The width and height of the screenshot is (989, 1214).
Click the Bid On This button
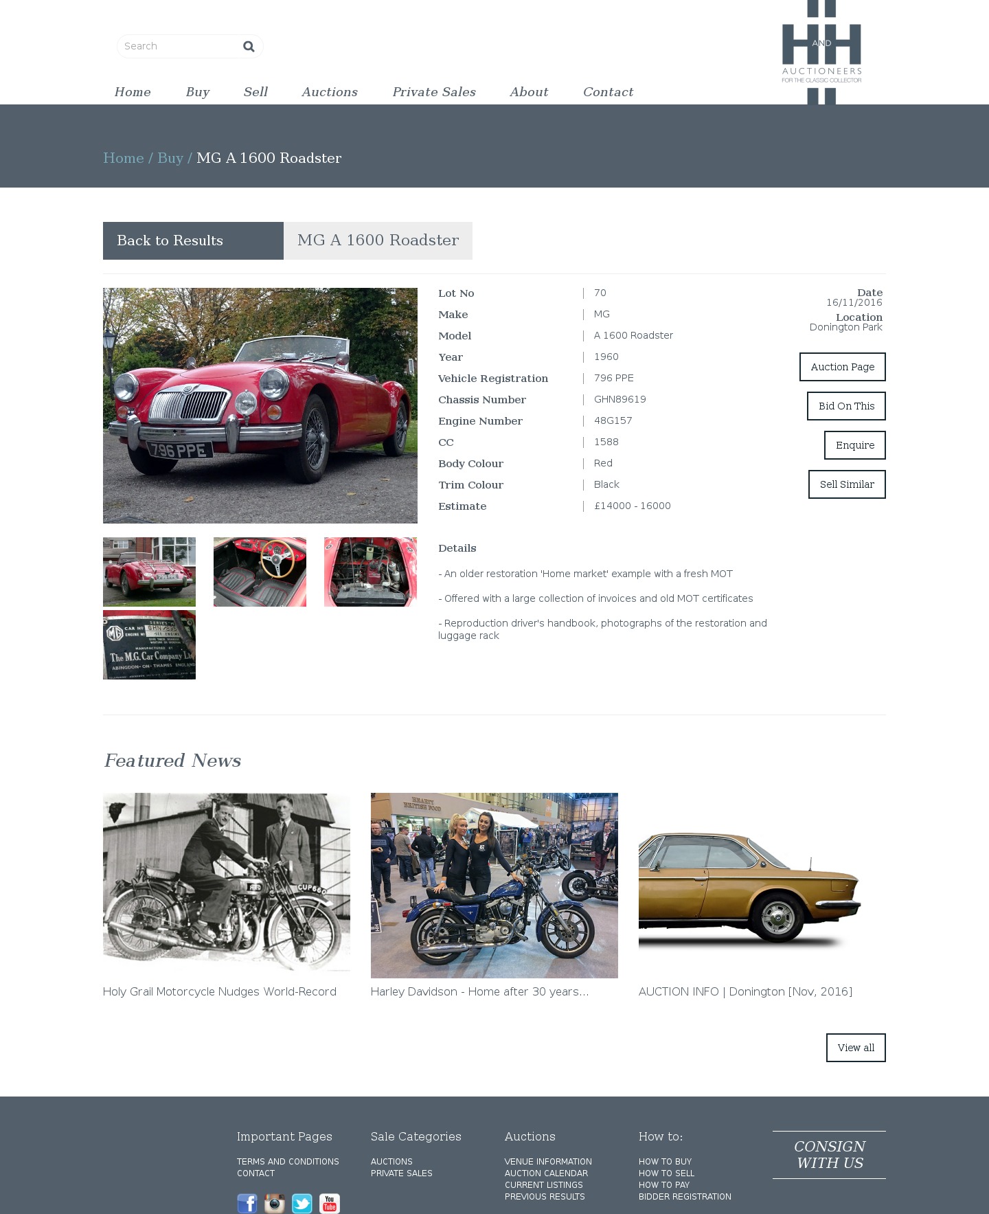846,406
